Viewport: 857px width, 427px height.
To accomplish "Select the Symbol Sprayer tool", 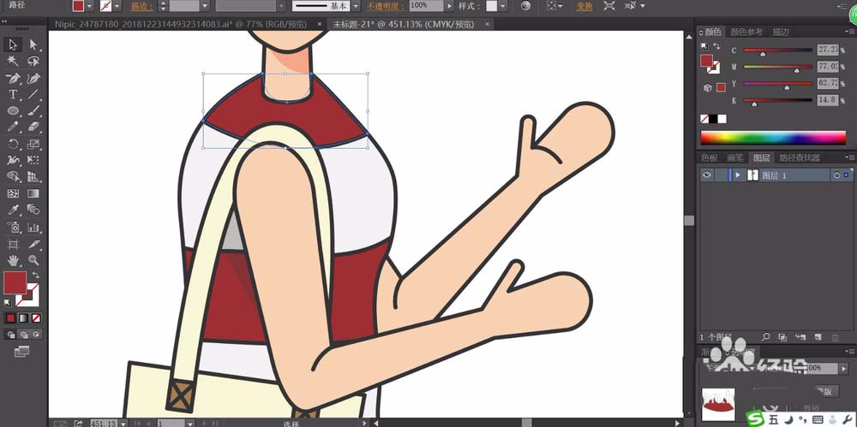I will coord(13,227).
